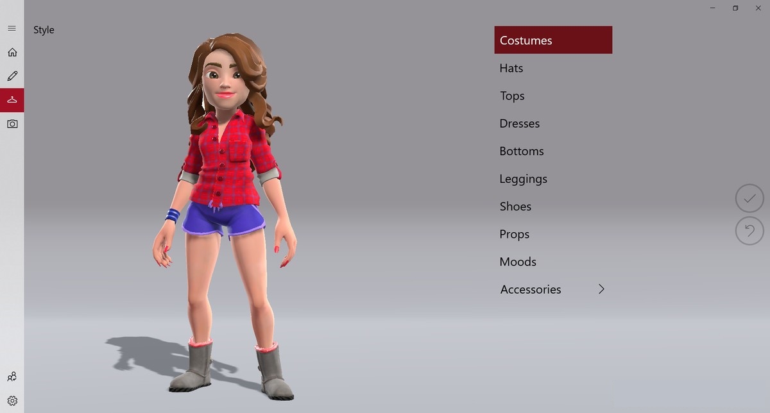Go to the Home page icon
Screen dimensions: 770x413
(12, 53)
